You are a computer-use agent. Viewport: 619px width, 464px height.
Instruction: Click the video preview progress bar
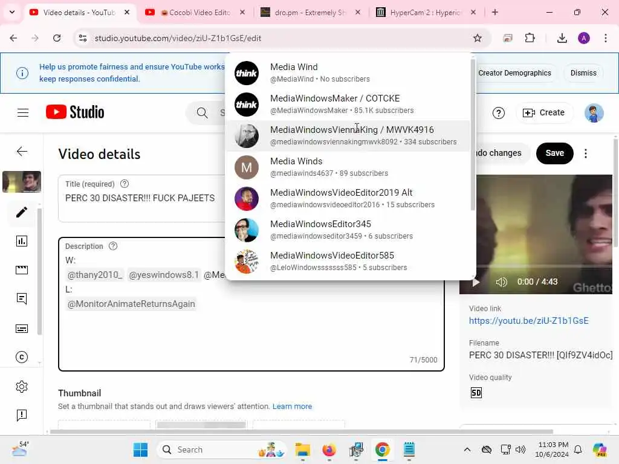click(x=544, y=266)
